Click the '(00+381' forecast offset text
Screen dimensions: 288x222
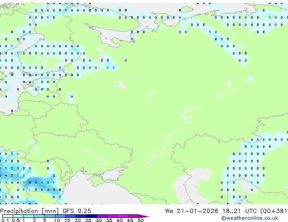[x=273, y=211]
